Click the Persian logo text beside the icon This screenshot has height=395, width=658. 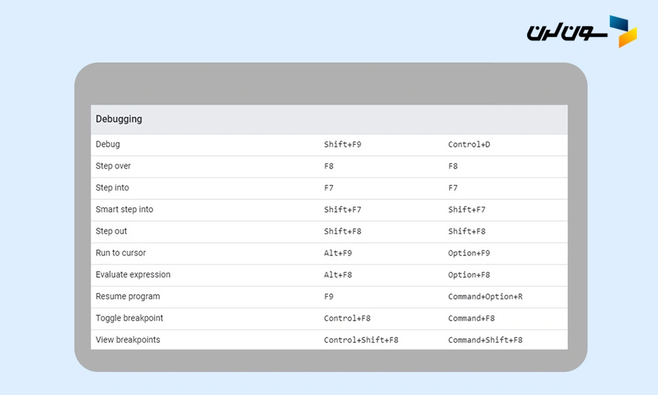(x=565, y=32)
